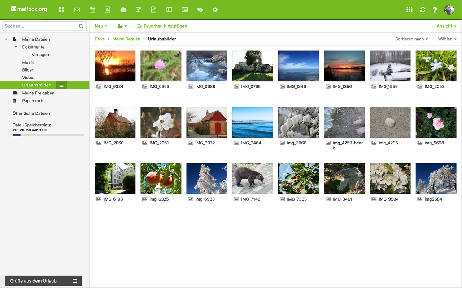
Task: Open the Ansicht view dropdown
Action: 446,26
